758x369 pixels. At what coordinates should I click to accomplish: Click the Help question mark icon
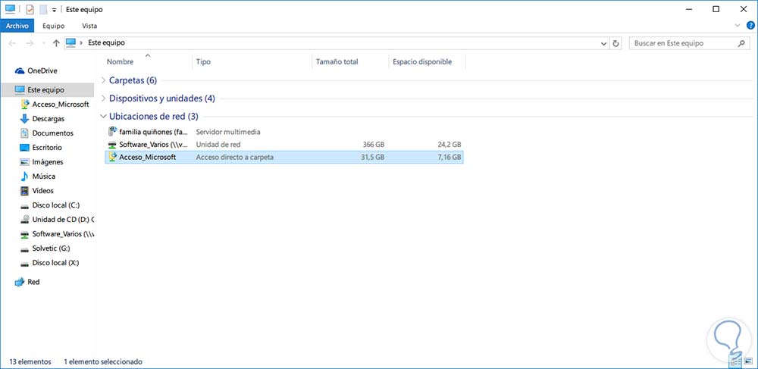tap(750, 26)
